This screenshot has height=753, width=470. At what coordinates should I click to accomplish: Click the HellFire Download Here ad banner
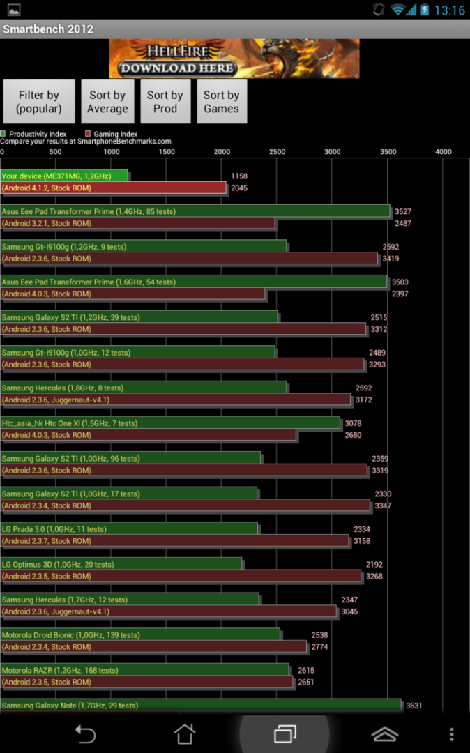pos(234,59)
